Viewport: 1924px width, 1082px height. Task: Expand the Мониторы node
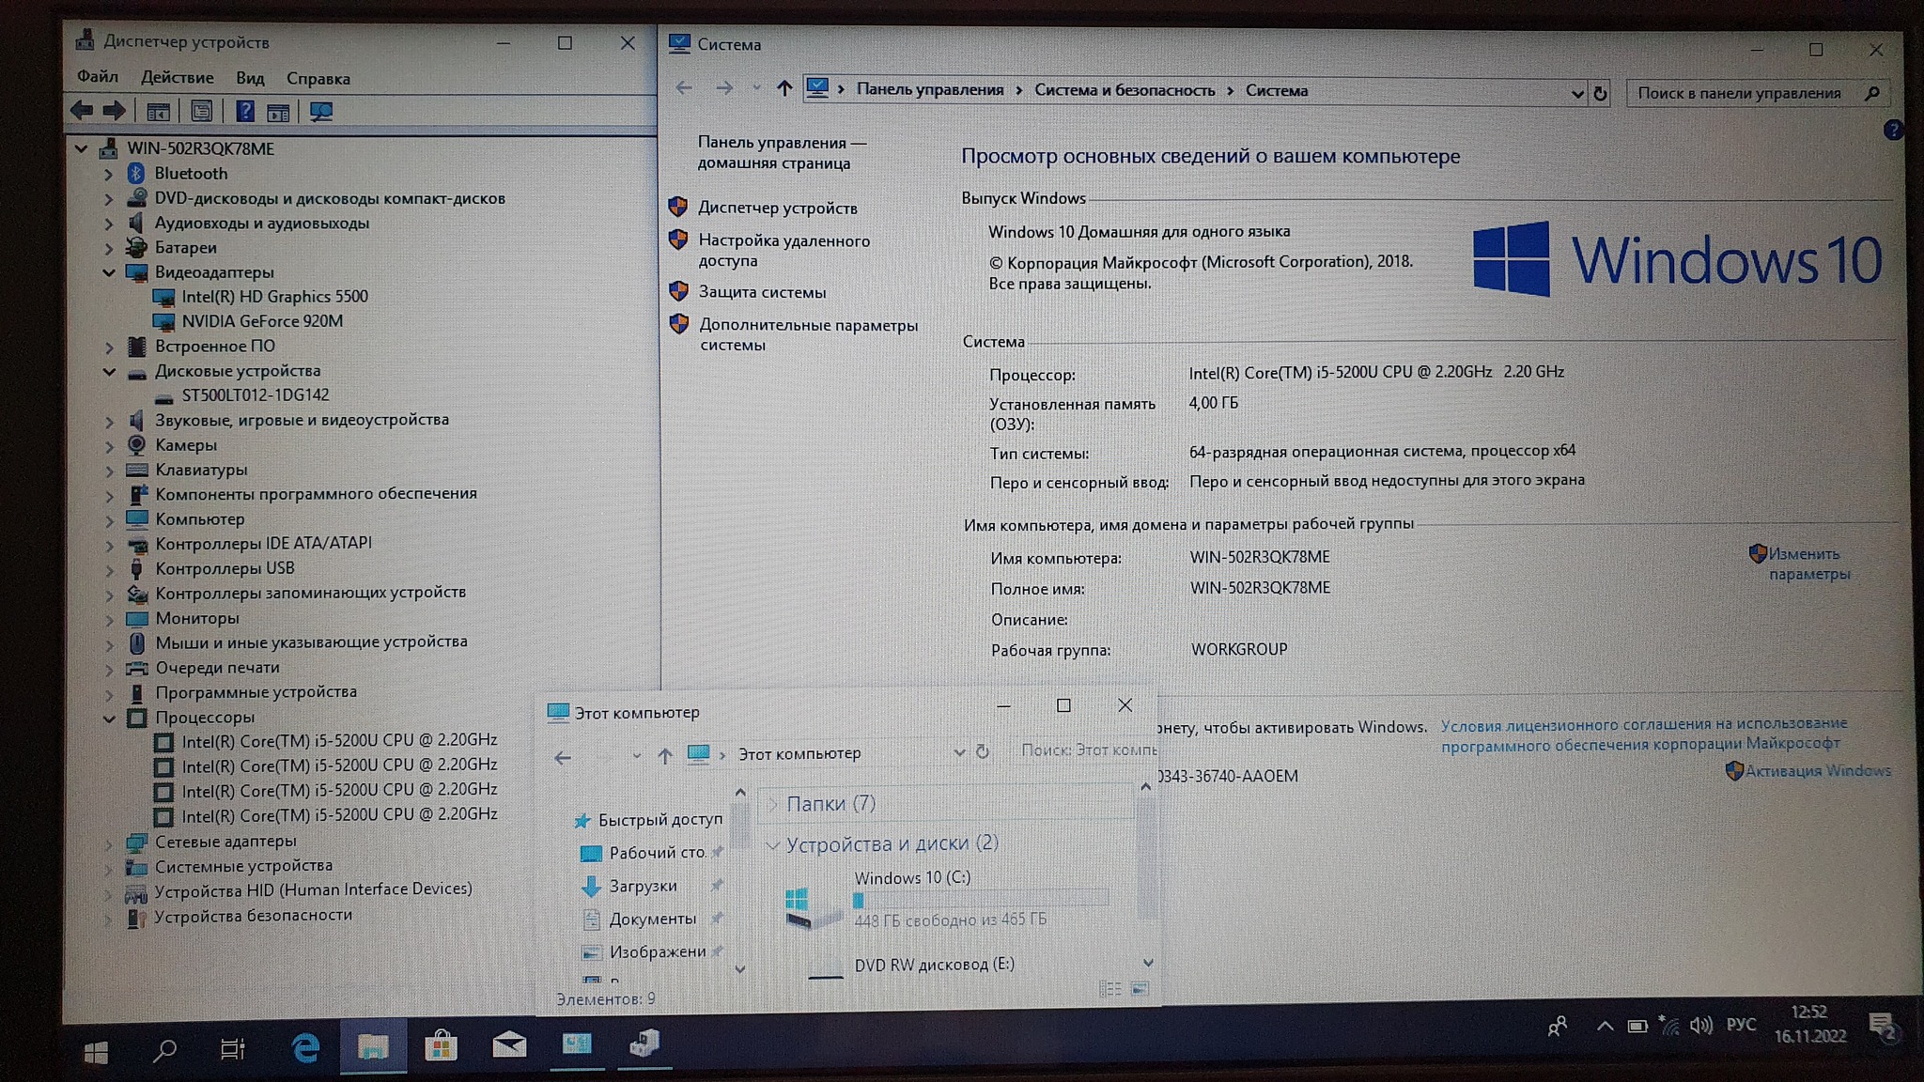[x=109, y=619]
